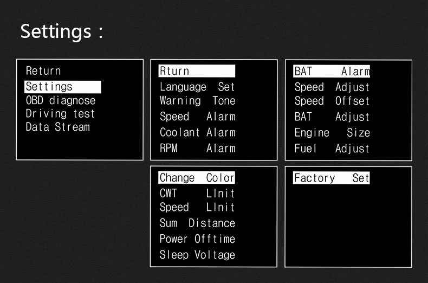Open the Coolant Alarm setting

pyautogui.click(x=197, y=132)
